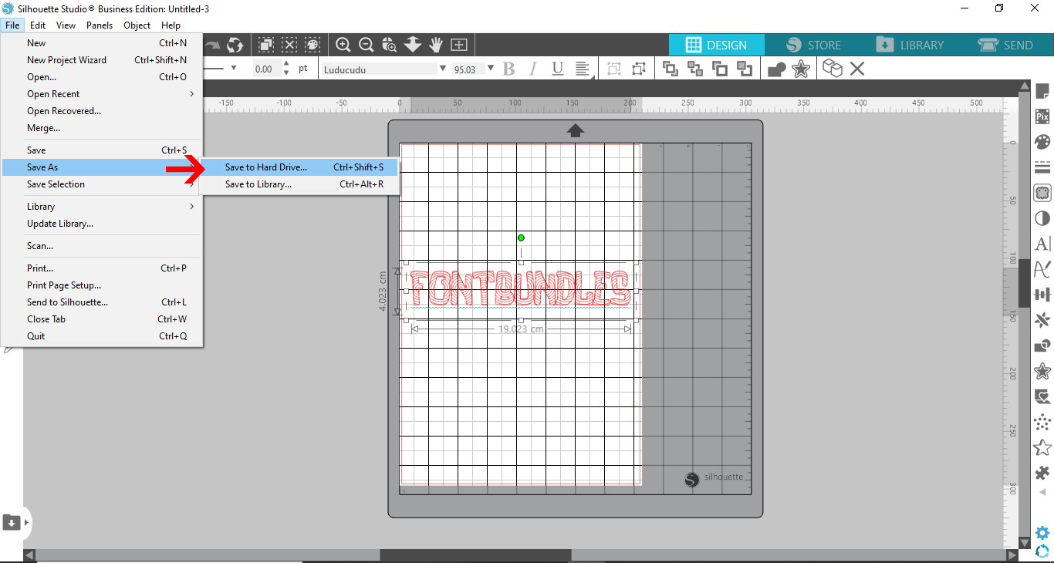Open the Offset star icon
The height and width of the screenshot is (563, 1054).
(801, 69)
